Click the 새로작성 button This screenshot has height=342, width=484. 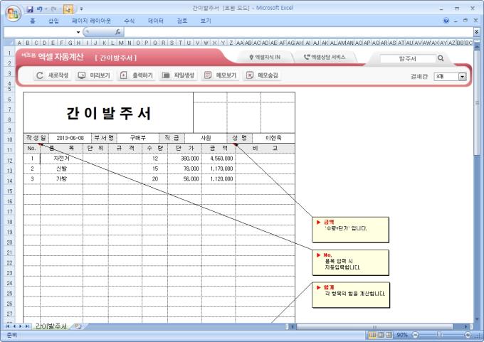(53, 75)
